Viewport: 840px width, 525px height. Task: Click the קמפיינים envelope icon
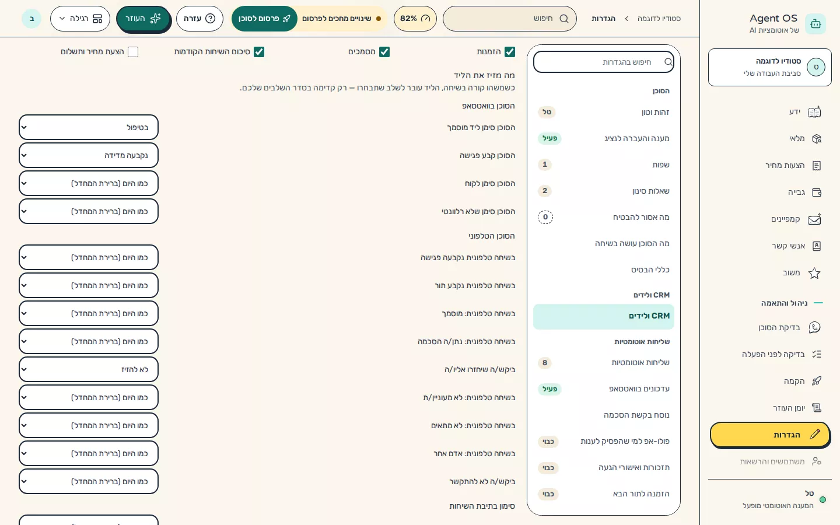point(815,219)
